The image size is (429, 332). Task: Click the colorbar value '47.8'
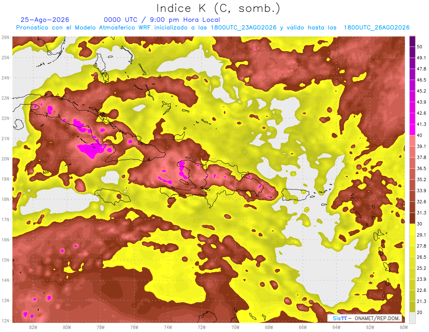pyautogui.click(x=421, y=69)
